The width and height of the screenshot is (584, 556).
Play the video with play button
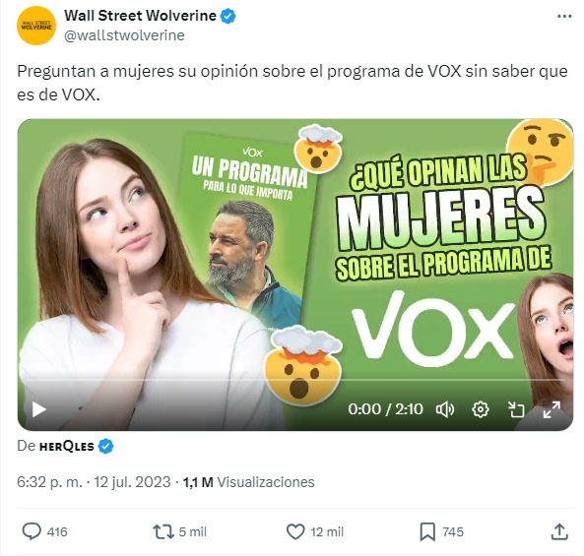pos(38,409)
